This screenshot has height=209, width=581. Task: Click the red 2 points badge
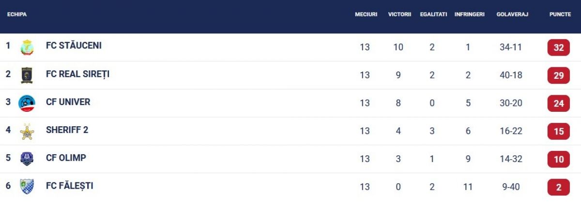point(558,187)
